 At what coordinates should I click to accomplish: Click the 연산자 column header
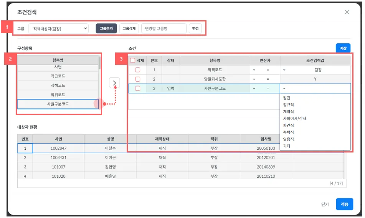265,61
